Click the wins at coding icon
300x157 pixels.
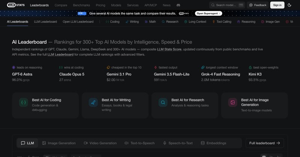[x=61, y=68]
